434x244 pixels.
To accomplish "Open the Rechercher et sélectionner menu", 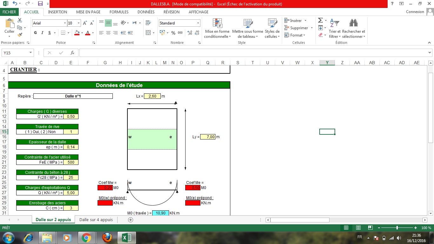I will (354, 28).
